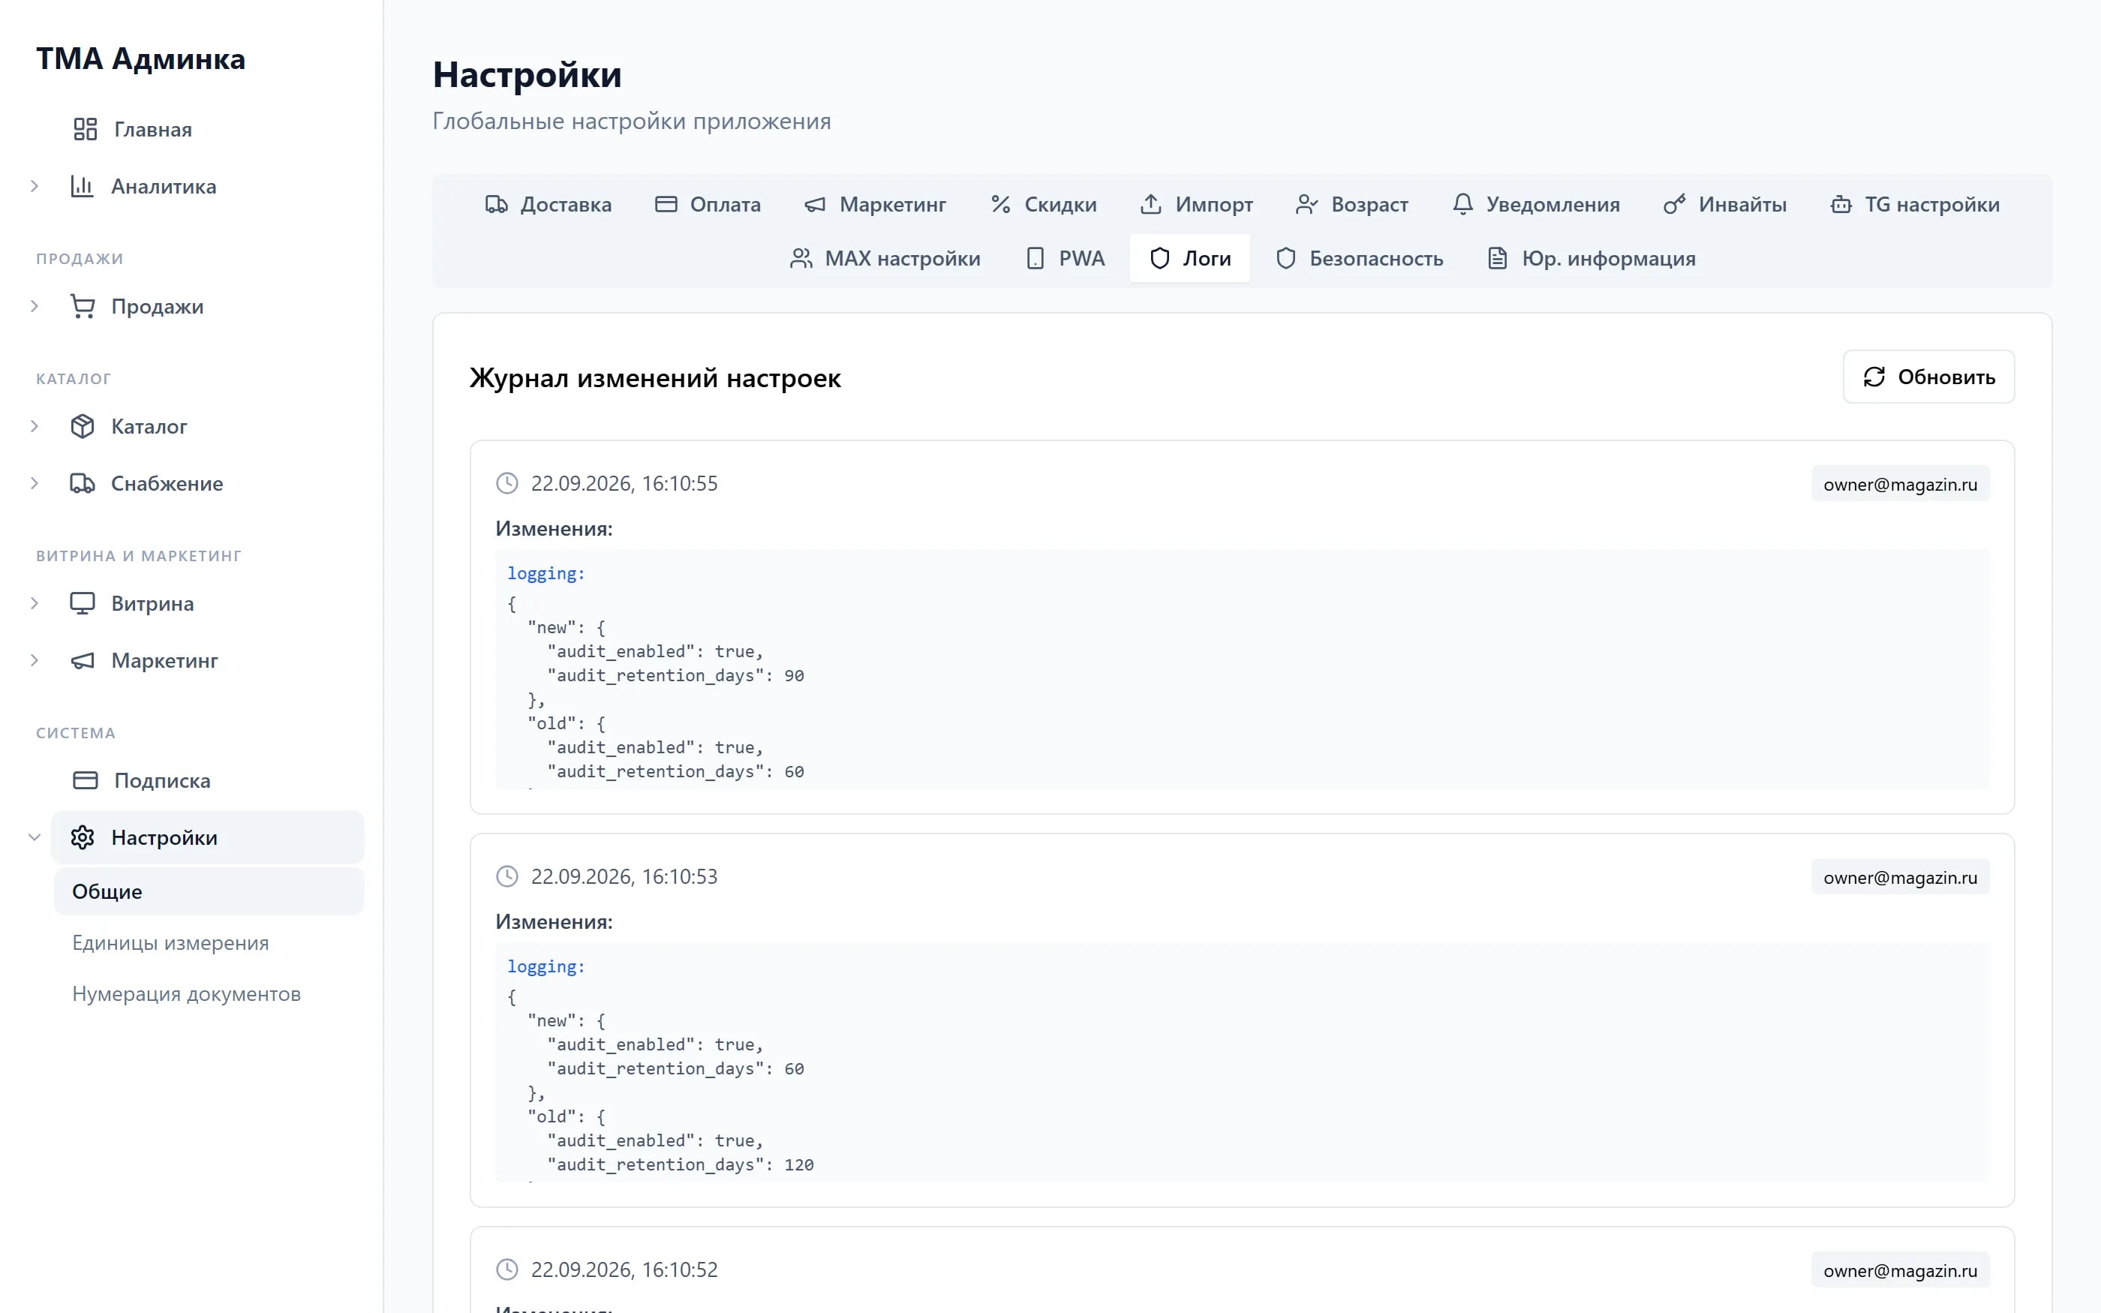Click the upload icon on Импорт tab
This screenshot has height=1313, width=2101.
click(x=1150, y=205)
